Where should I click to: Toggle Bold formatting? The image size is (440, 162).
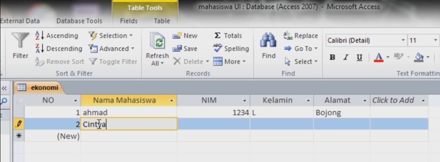click(x=333, y=58)
